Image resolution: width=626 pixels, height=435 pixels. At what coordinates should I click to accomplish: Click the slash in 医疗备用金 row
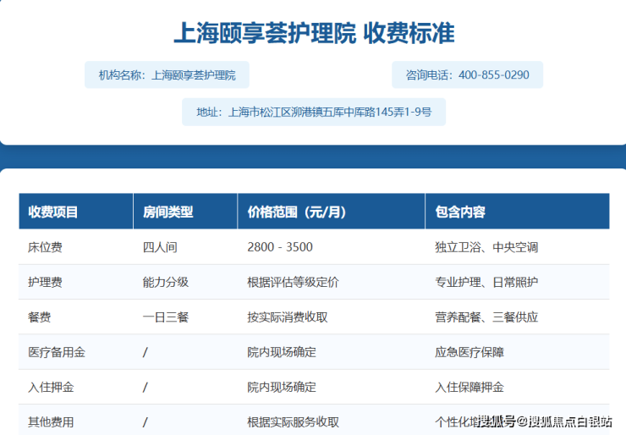pyautogui.click(x=146, y=352)
